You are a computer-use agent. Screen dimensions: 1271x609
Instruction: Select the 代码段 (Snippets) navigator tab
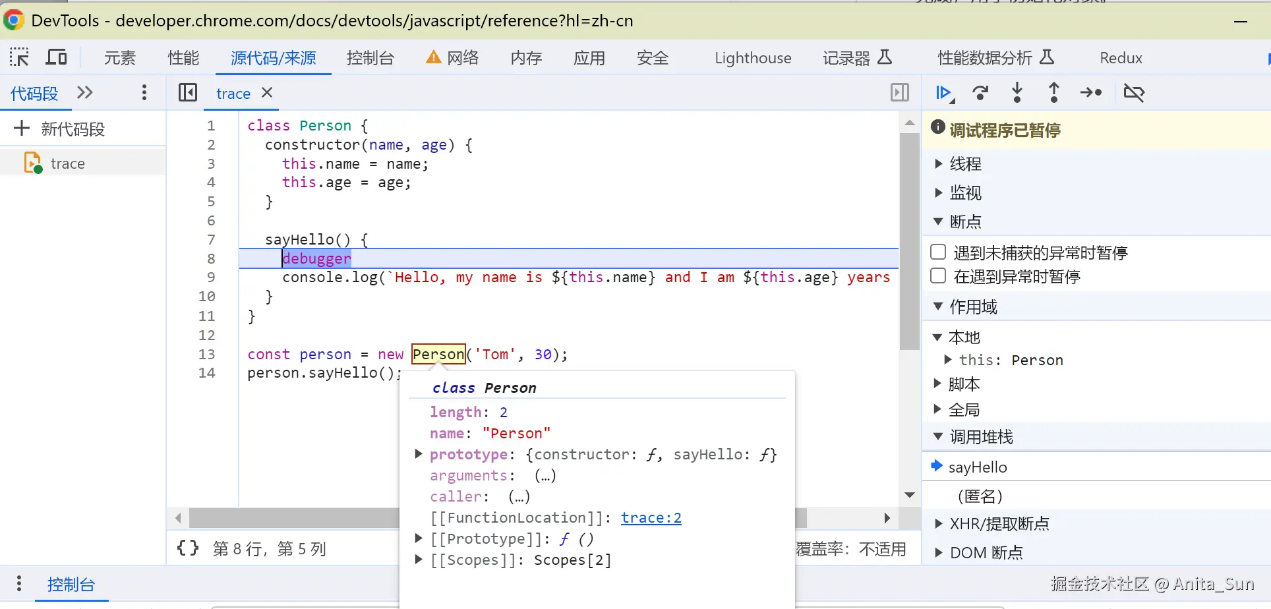pyautogui.click(x=34, y=93)
